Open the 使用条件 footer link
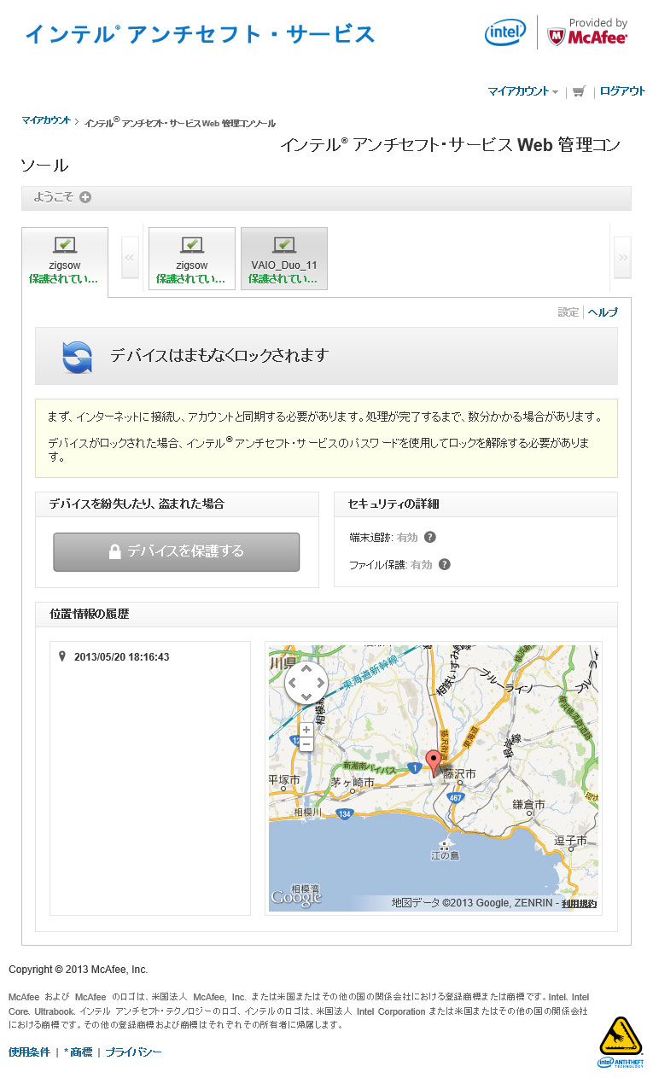 [30, 1052]
